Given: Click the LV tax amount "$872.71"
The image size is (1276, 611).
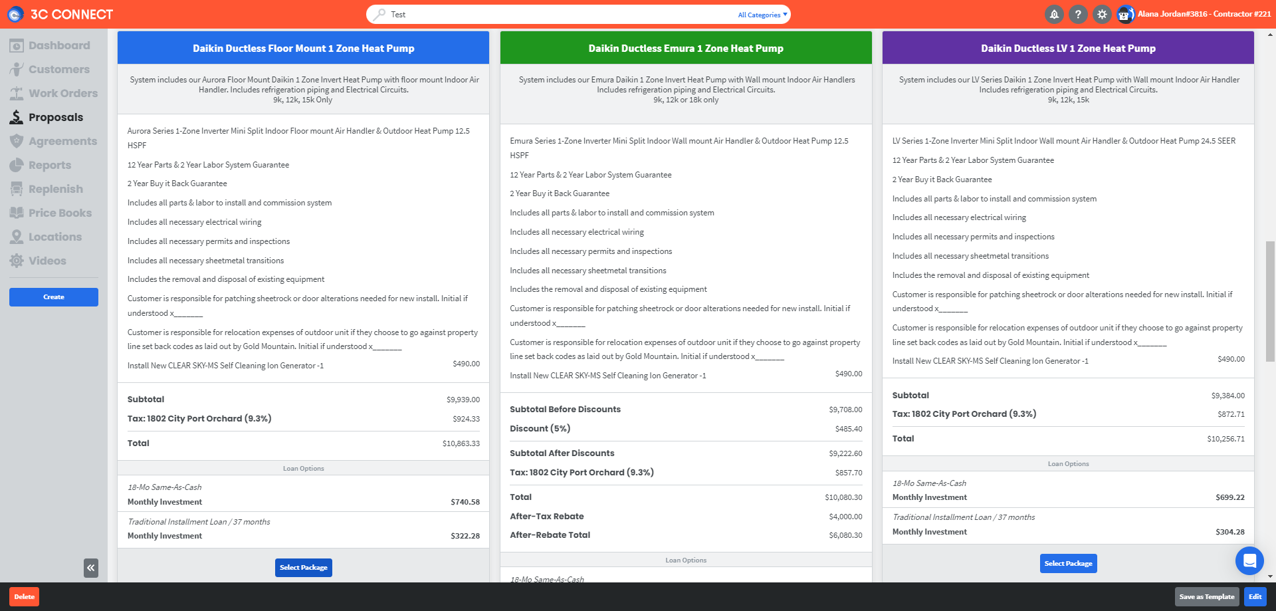Looking at the screenshot, I should pyautogui.click(x=1231, y=414).
